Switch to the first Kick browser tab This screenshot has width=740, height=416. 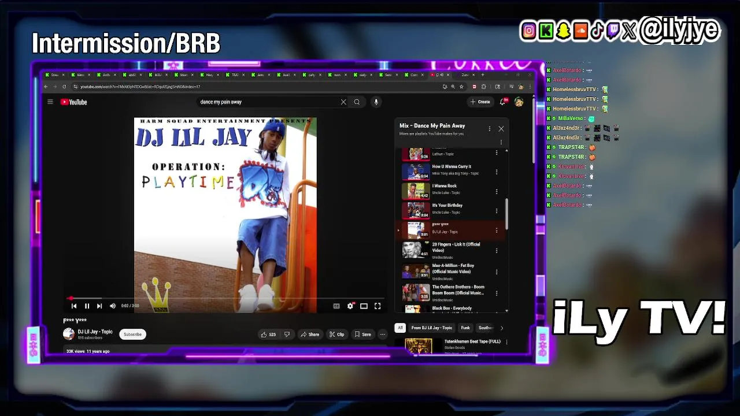pyautogui.click(x=54, y=75)
